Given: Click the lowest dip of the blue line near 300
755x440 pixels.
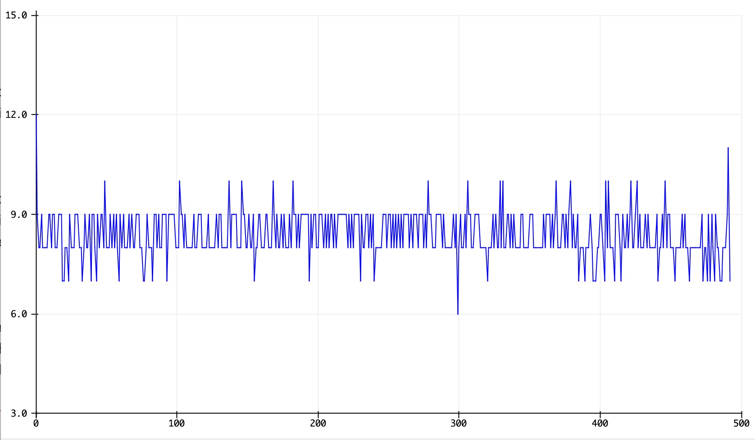Looking at the screenshot, I should (x=458, y=314).
